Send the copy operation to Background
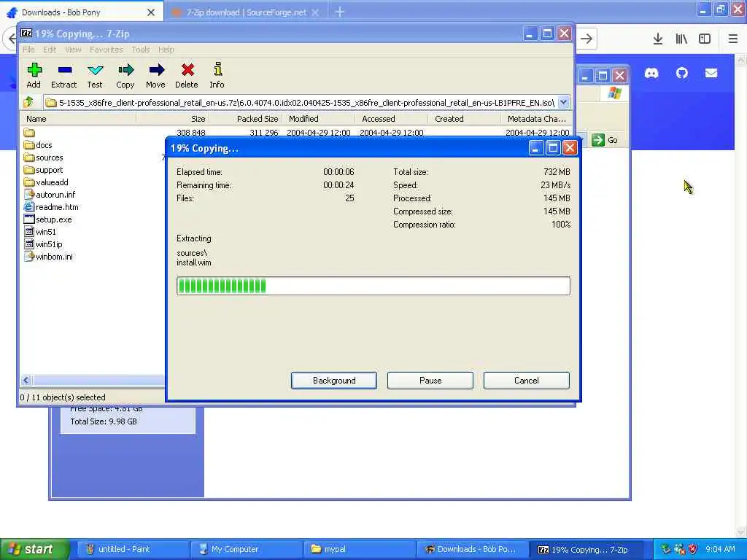This screenshot has height=560, width=747. tap(334, 381)
